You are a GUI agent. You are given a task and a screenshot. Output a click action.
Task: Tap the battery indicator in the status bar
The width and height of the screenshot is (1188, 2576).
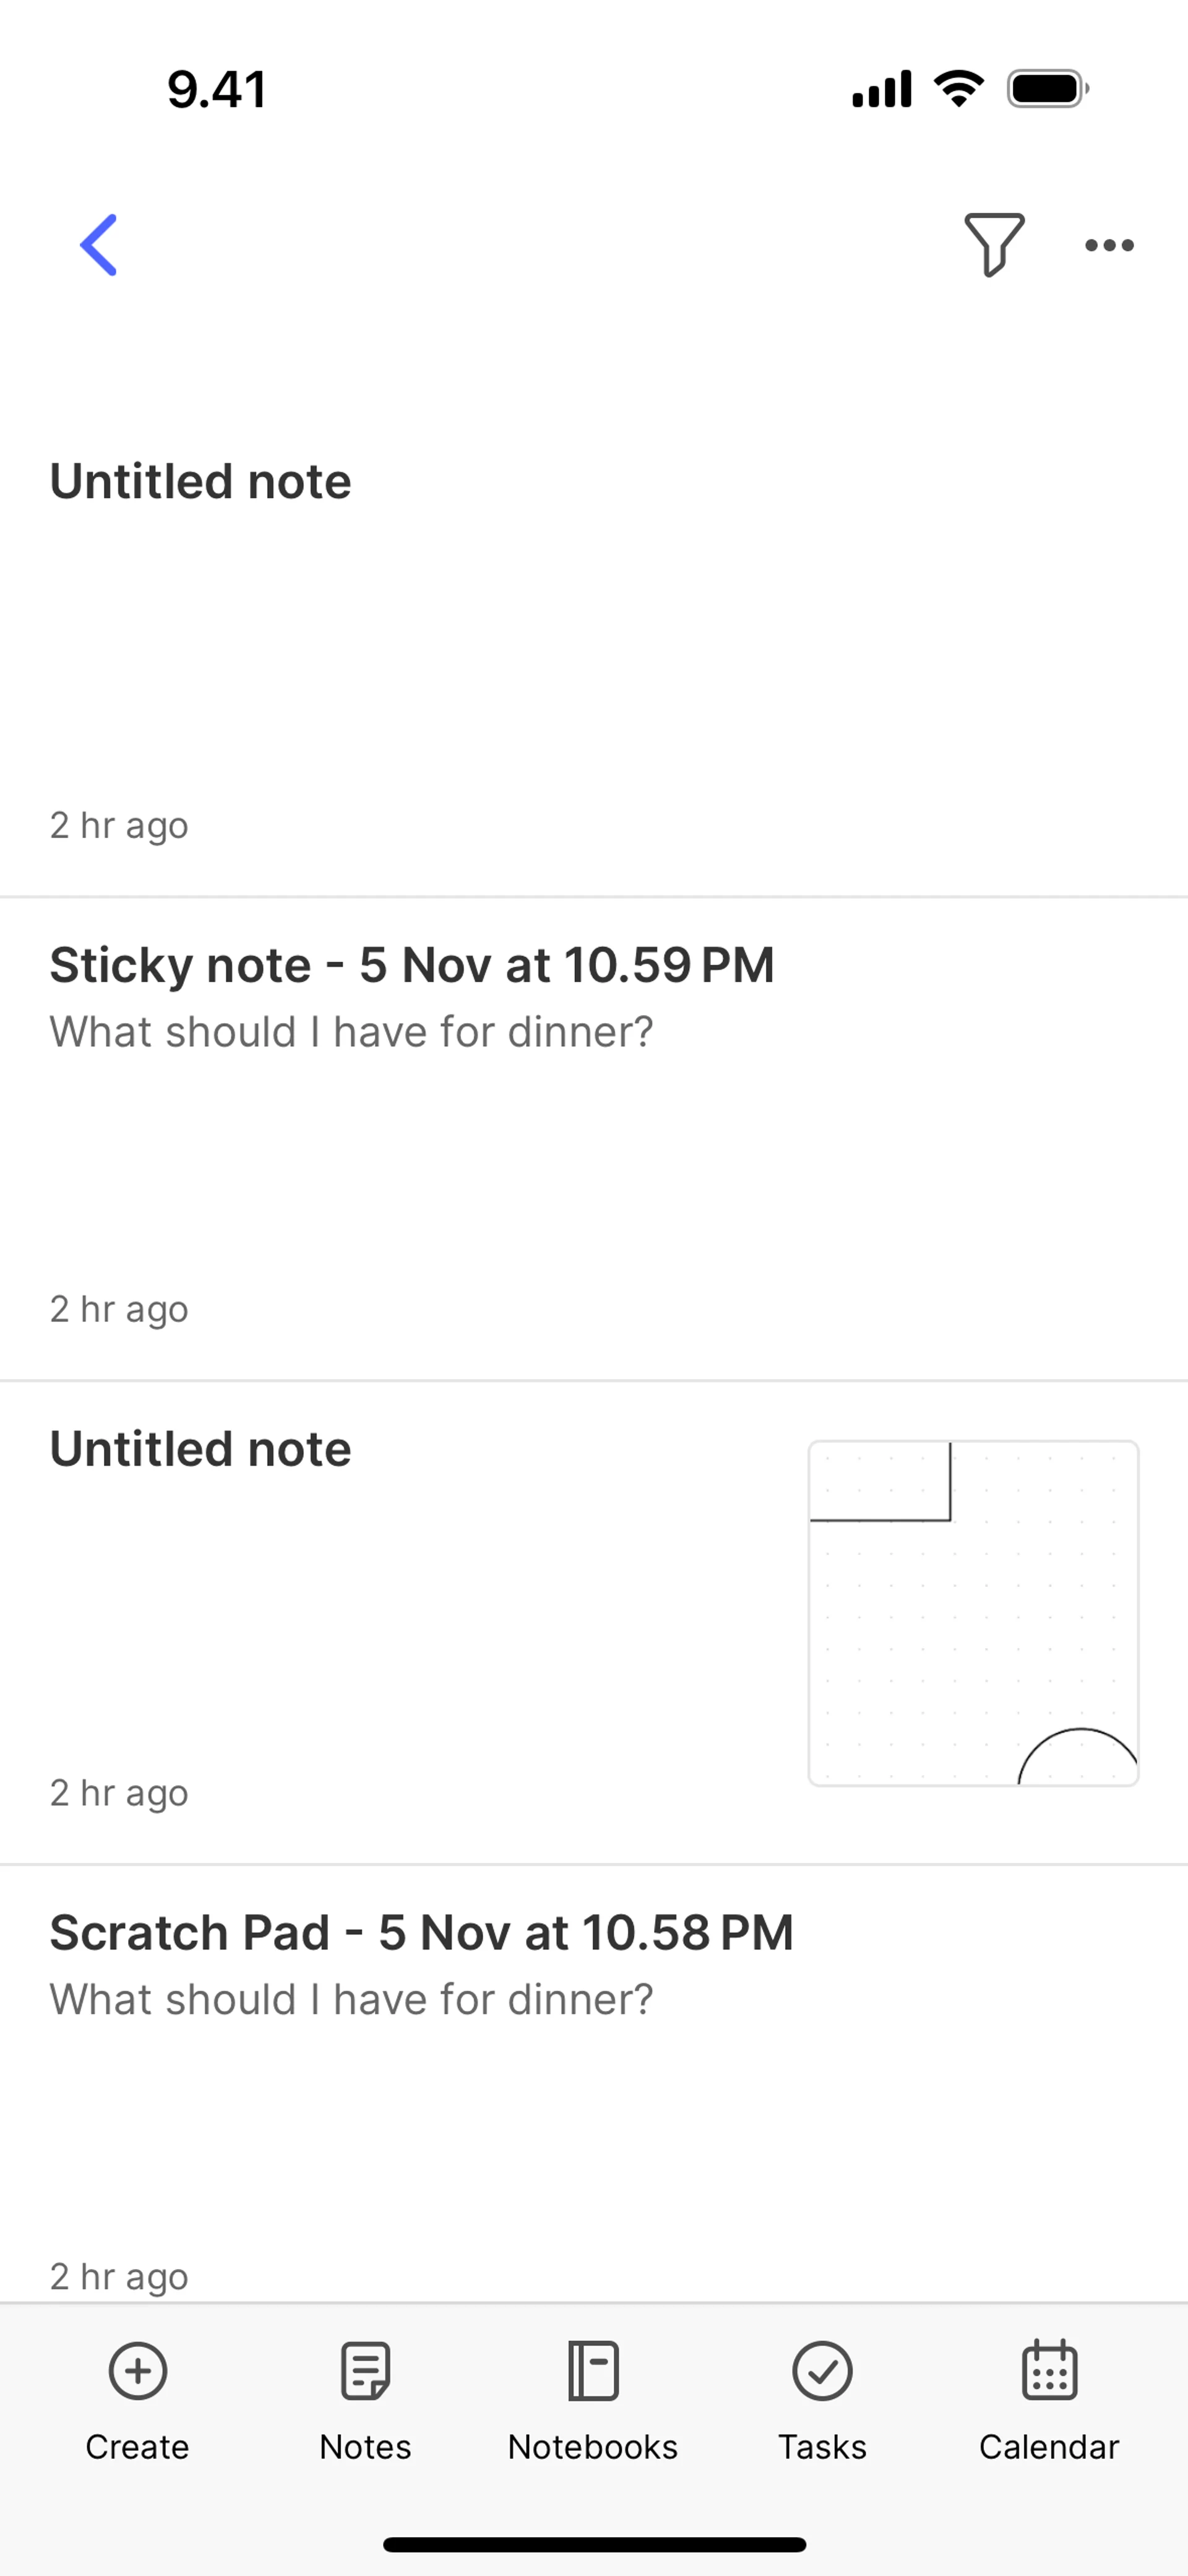(1047, 89)
